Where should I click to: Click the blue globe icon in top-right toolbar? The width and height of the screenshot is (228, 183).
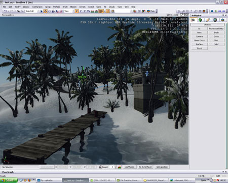tap(212, 11)
